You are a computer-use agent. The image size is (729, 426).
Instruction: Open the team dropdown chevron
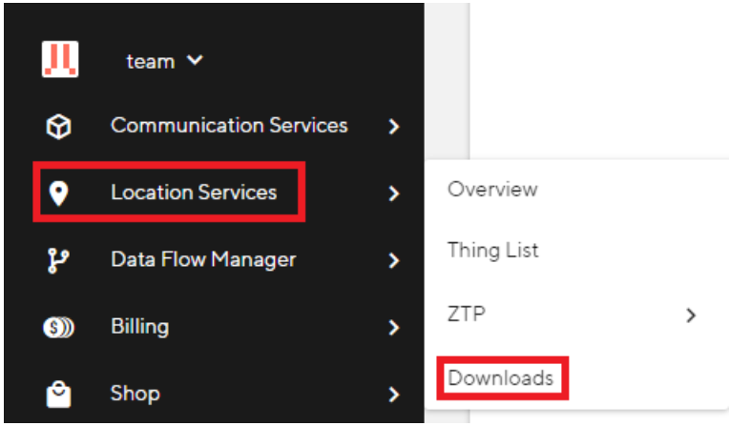point(195,60)
